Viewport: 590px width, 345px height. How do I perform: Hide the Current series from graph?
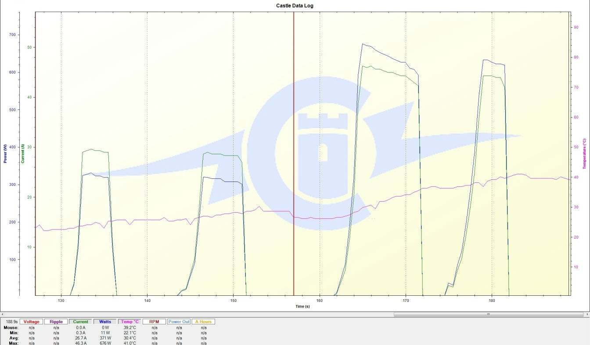click(80, 322)
